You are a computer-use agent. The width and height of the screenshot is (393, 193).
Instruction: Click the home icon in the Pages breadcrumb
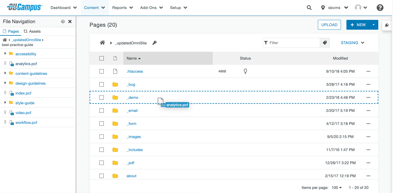pos(102,43)
